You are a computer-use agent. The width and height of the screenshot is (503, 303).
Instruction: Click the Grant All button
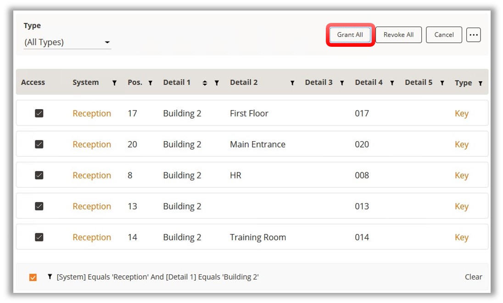coord(350,35)
